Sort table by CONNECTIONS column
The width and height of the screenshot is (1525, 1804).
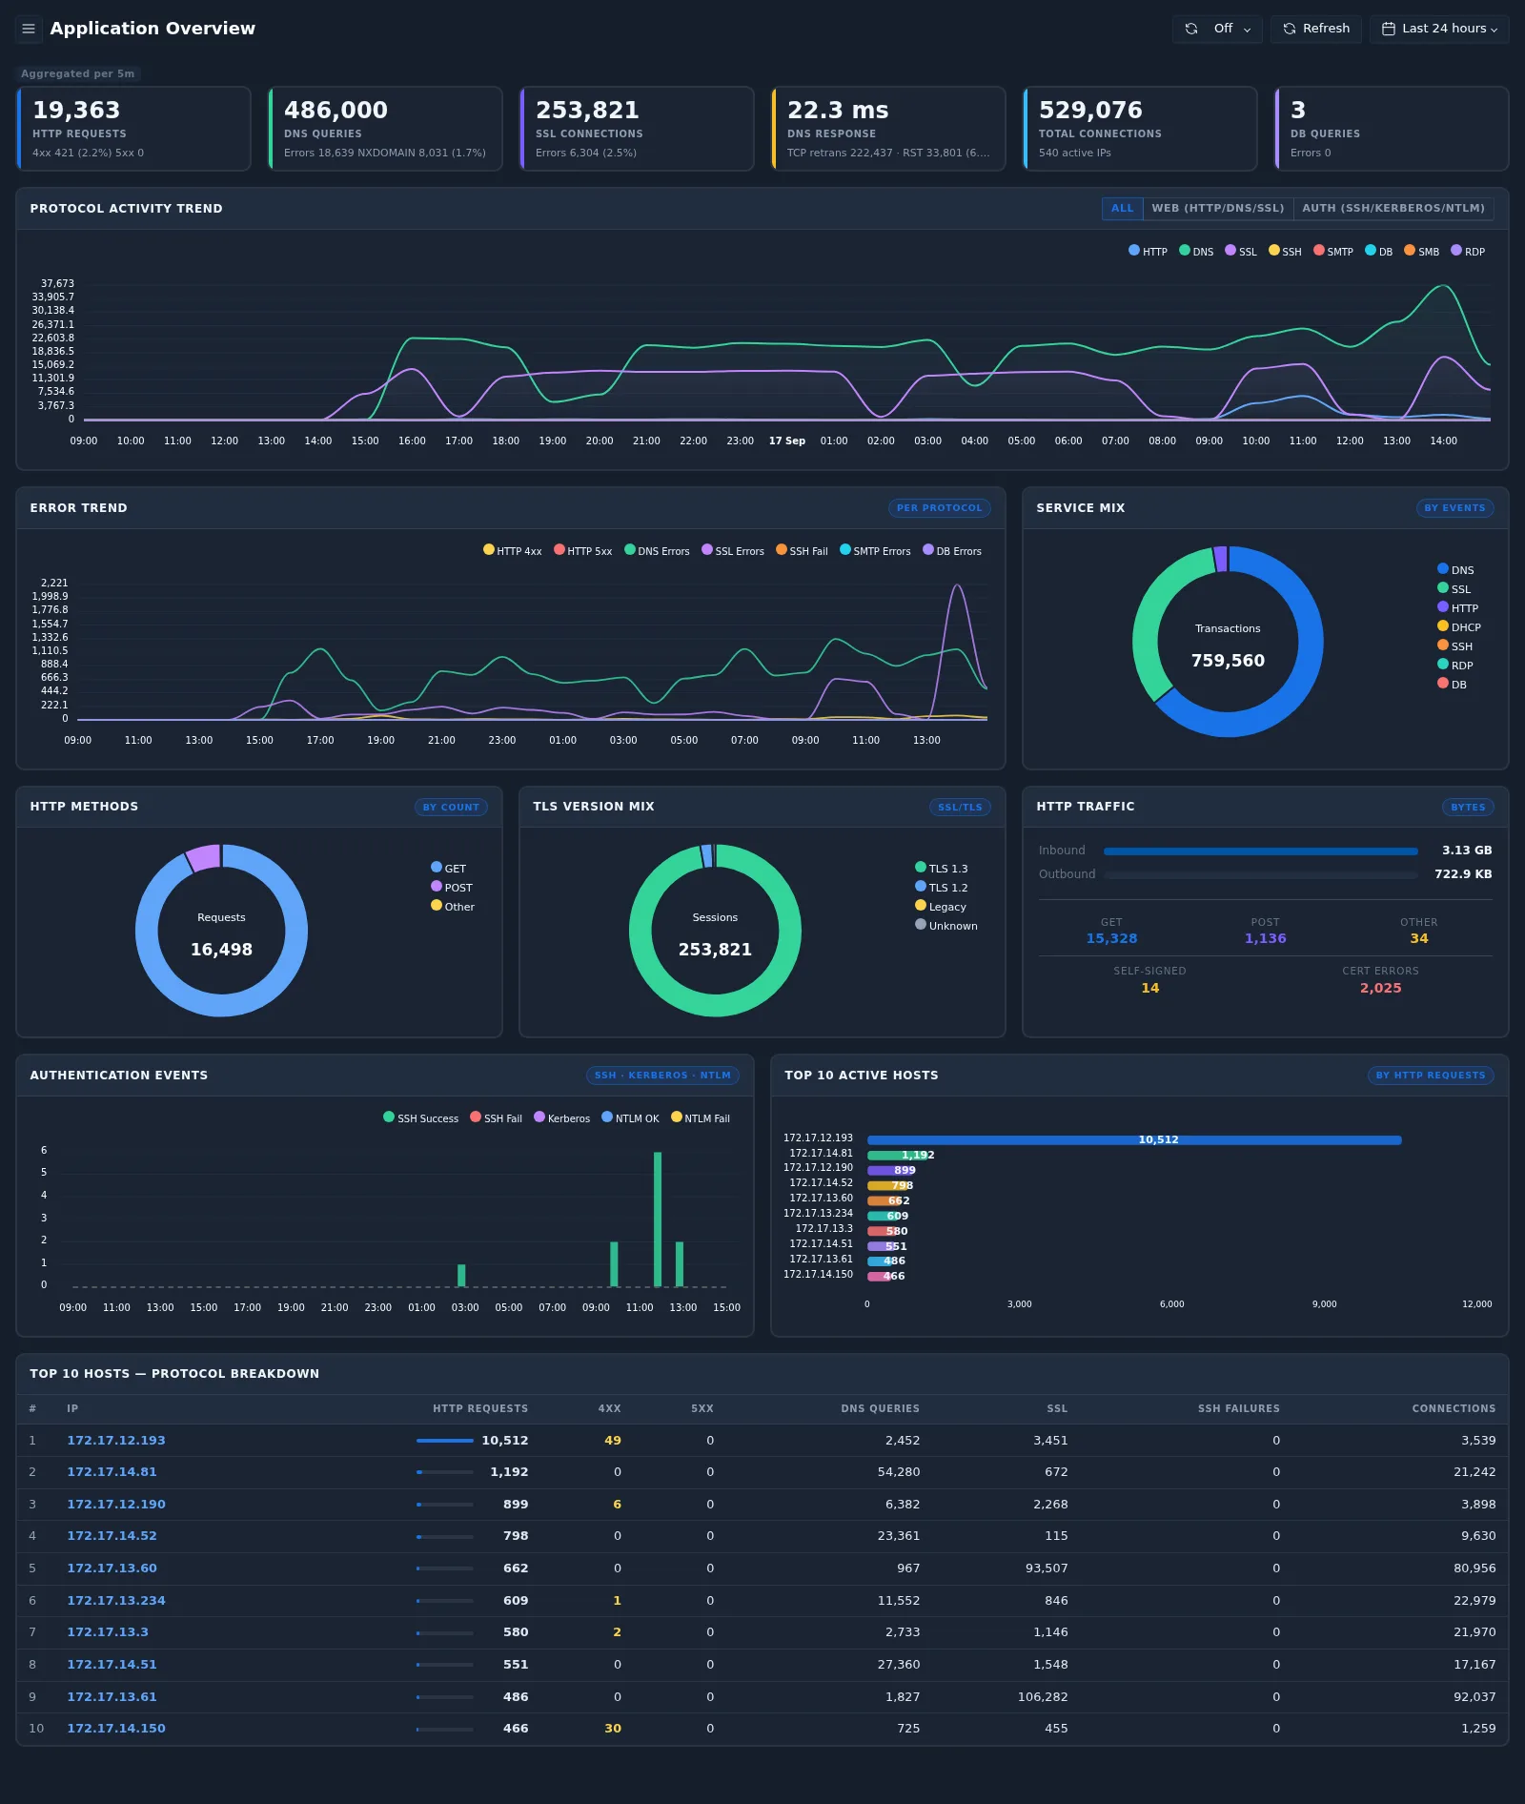click(1454, 1409)
